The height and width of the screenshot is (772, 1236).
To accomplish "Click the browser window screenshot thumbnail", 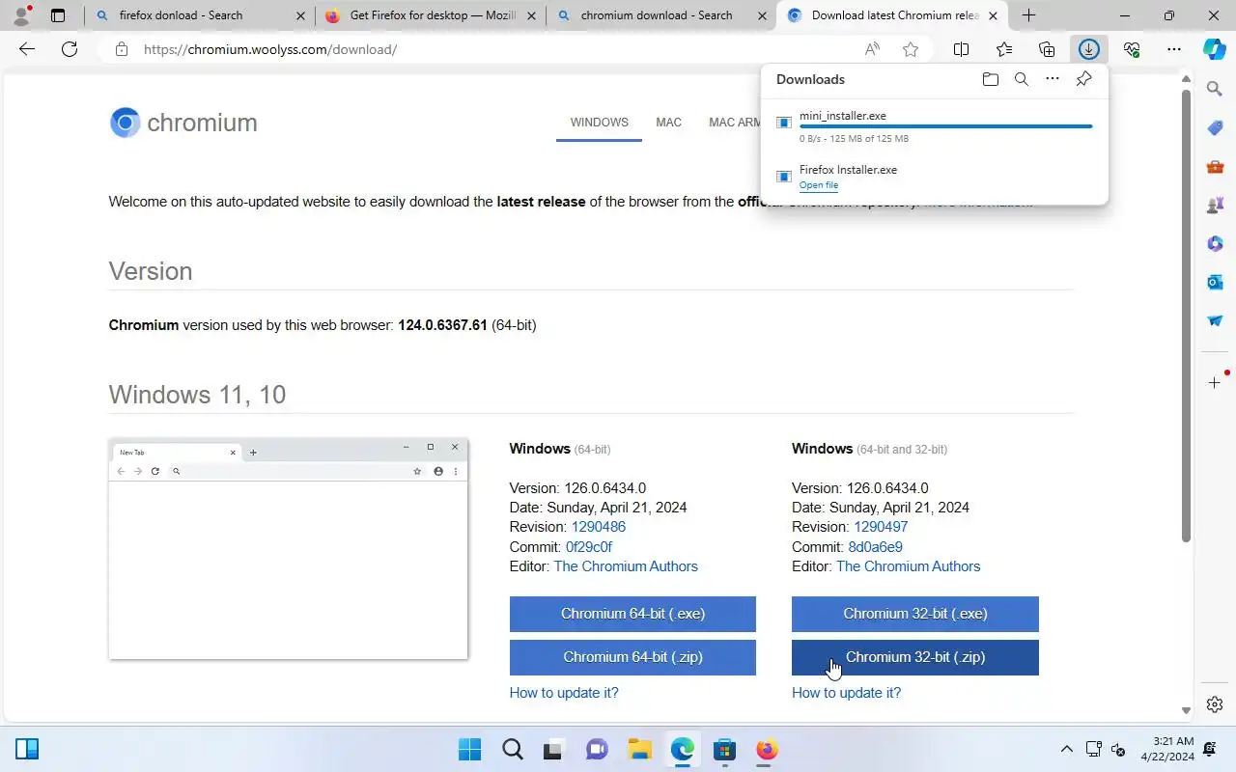I will (x=288, y=549).
